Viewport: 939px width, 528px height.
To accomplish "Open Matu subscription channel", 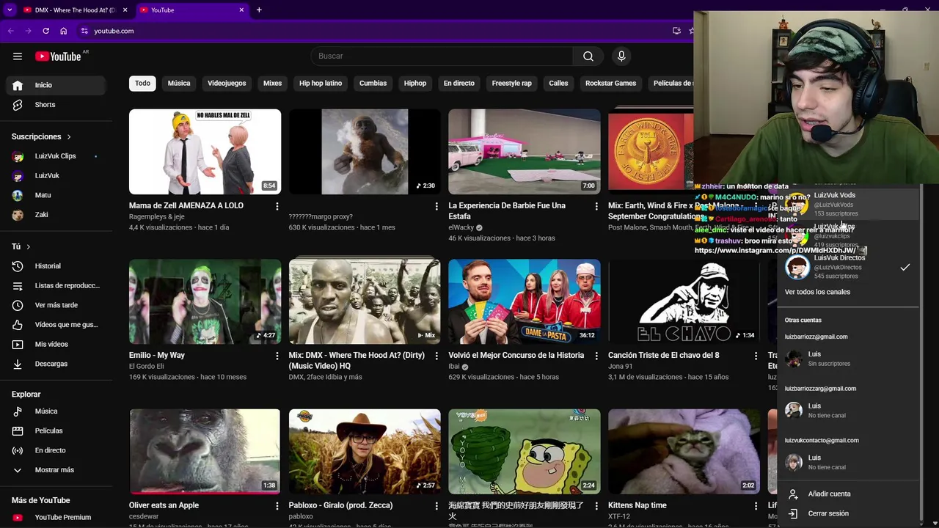I will click(x=56, y=195).
